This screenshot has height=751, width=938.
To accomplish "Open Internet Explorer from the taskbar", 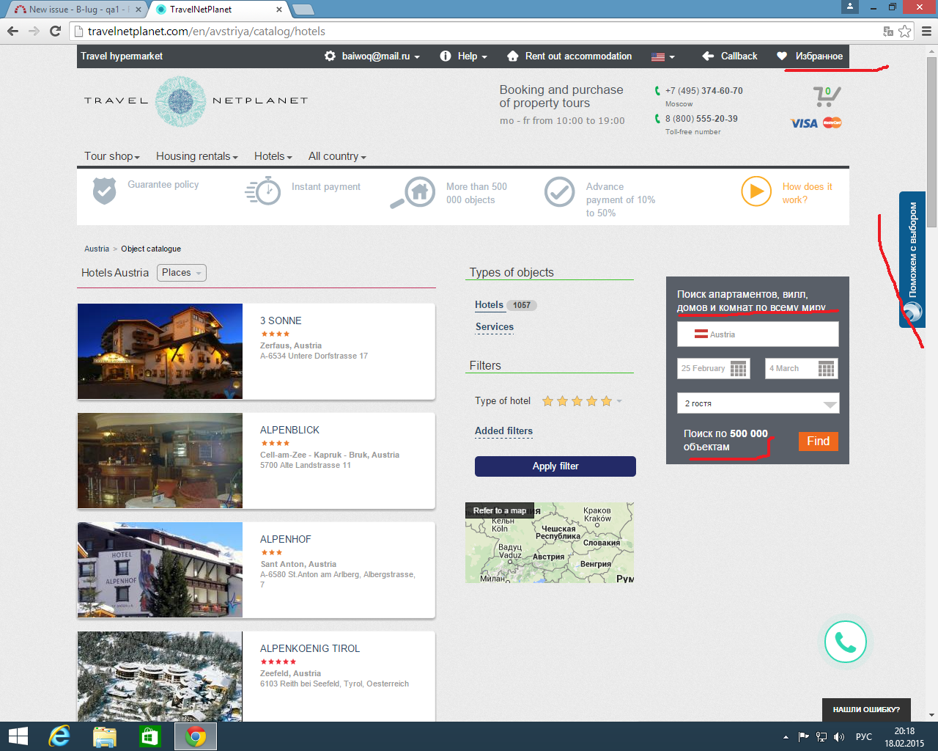I will click(59, 736).
